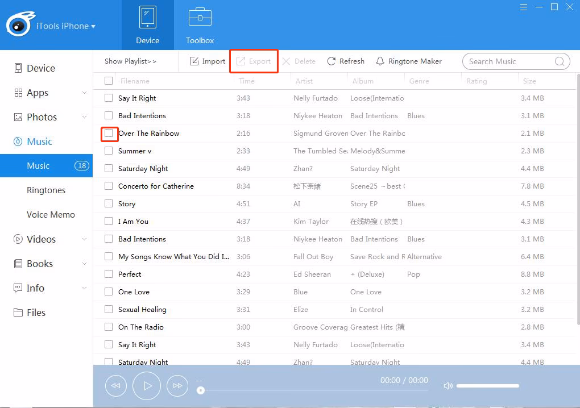Open the iTools iPhone device dropdown
Image resolution: width=580 pixels, height=408 pixels.
[61, 26]
